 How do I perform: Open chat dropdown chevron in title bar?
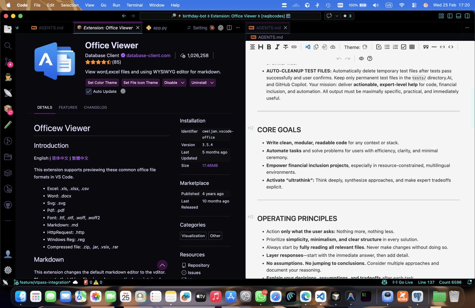[x=337, y=16]
